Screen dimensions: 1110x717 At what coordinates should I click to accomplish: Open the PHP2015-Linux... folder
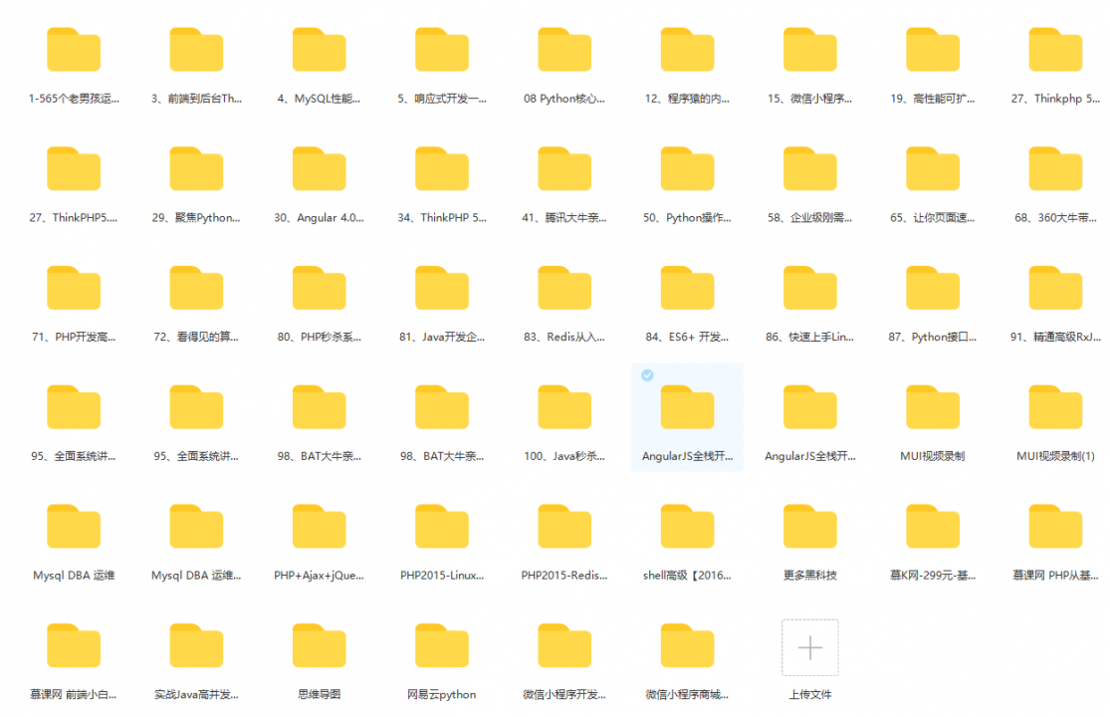pyautogui.click(x=442, y=527)
